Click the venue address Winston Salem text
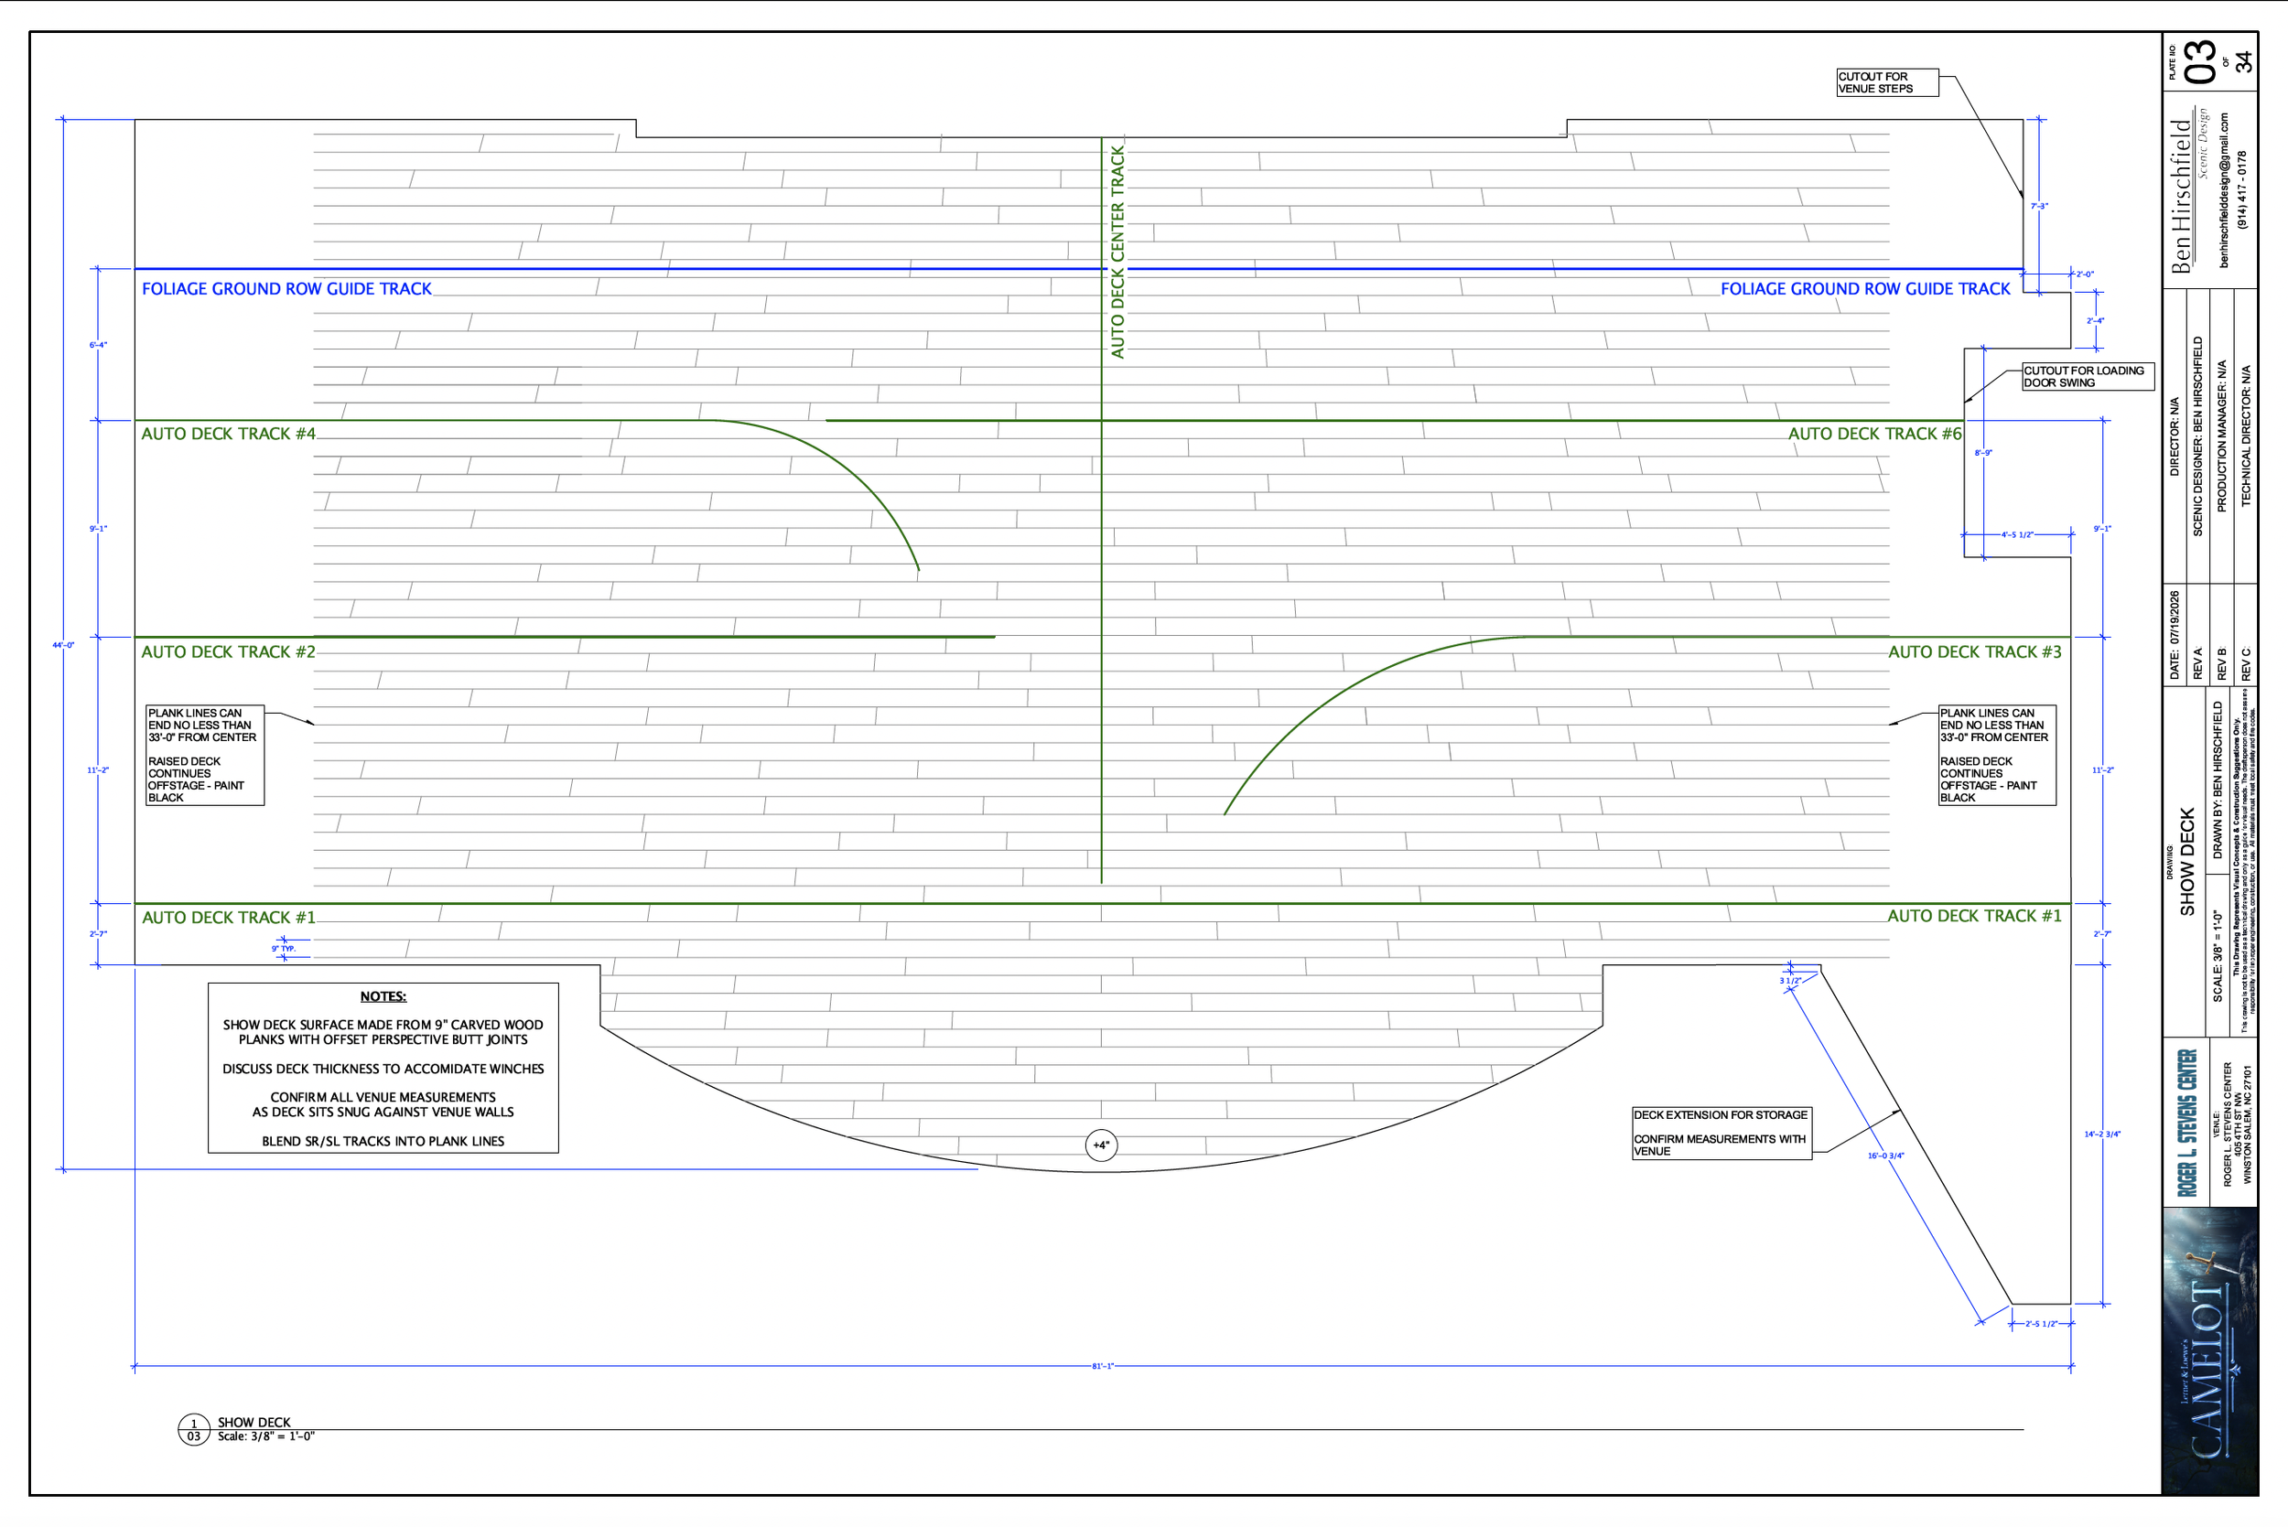Image resolution: width=2288 pixels, height=1527 pixels. (x=2248, y=1124)
